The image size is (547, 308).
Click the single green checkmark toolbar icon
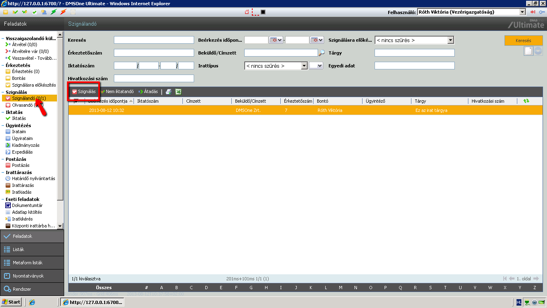pyautogui.click(x=15, y=12)
